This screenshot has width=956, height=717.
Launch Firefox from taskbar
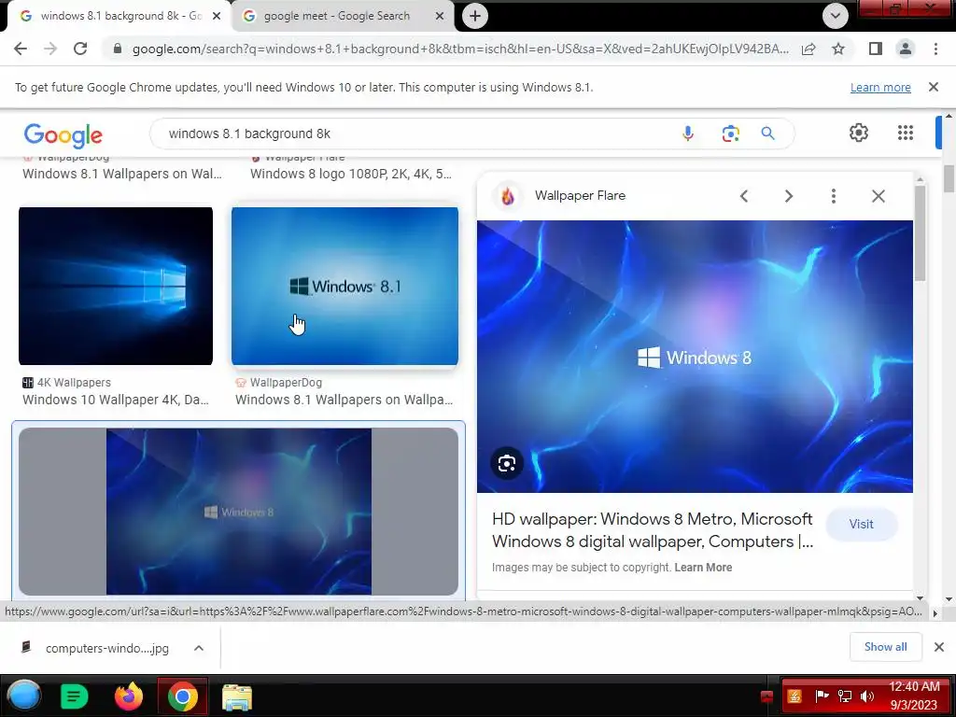129,696
